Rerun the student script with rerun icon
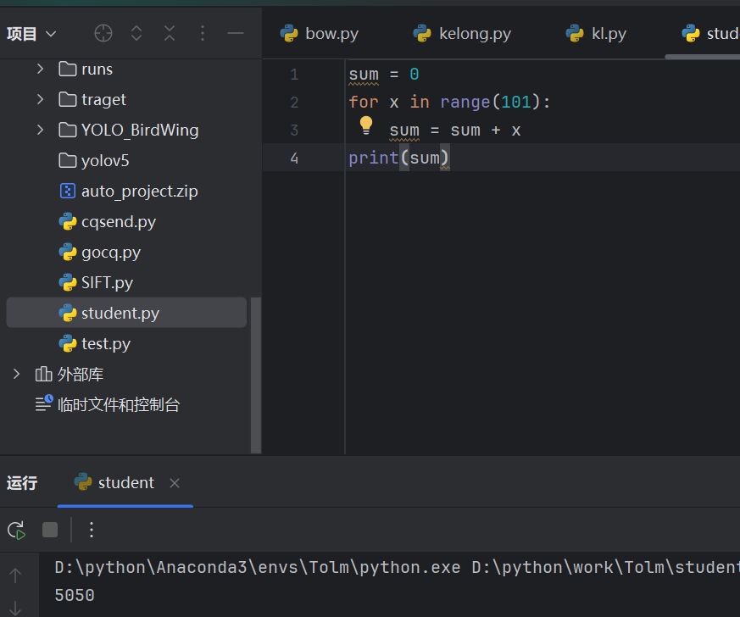The height and width of the screenshot is (617, 740). coord(16,530)
